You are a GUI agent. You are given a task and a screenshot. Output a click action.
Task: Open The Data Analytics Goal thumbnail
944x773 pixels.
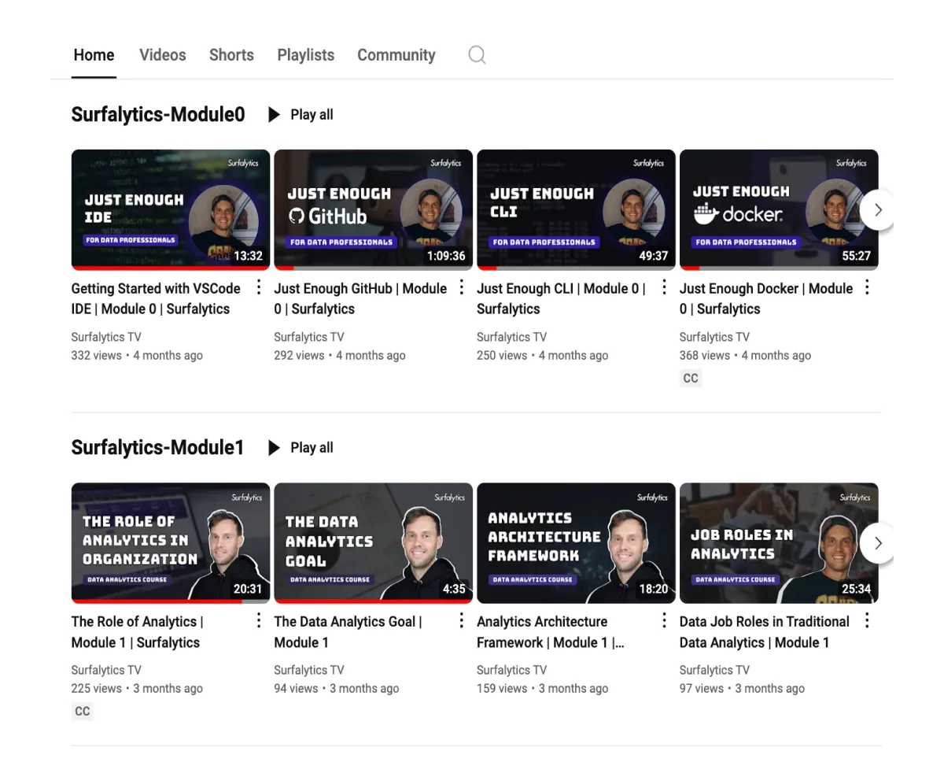373,543
